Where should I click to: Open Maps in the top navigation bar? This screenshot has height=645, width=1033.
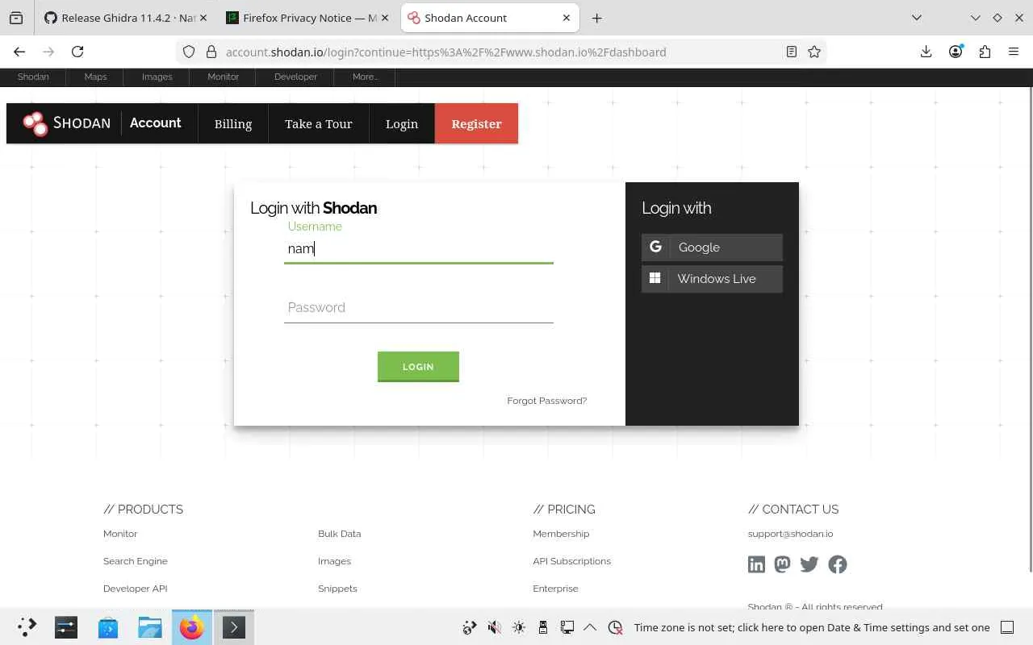95,77
